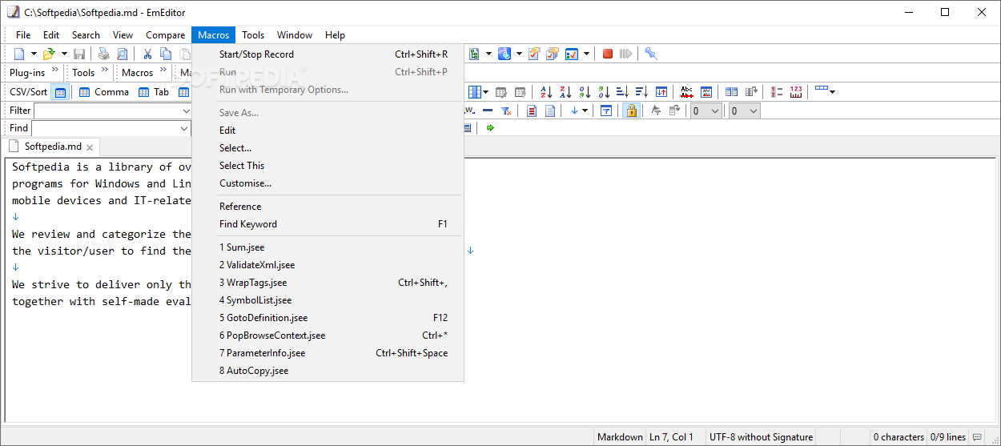Click the Sort Z to A icon
This screenshot has width=1001, height=446.
tap(565, 92)
